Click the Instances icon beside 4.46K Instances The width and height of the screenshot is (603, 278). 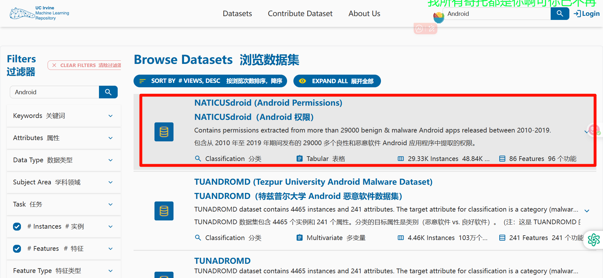click(x=401, y=238)
